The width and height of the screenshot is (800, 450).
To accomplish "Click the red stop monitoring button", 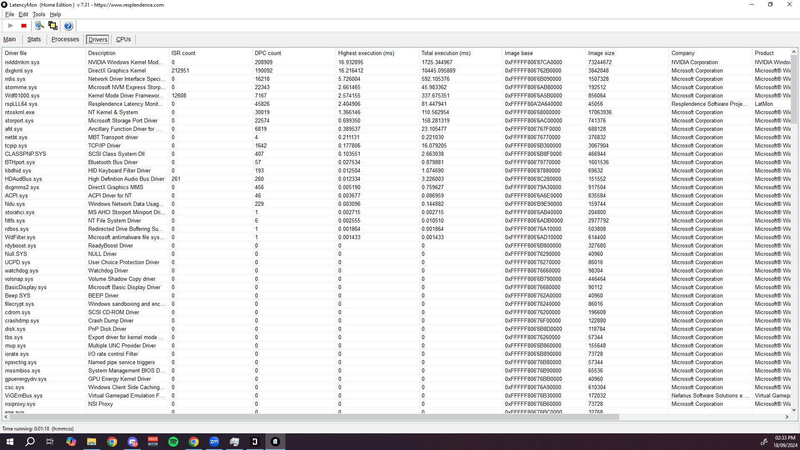I will point(24,26).
